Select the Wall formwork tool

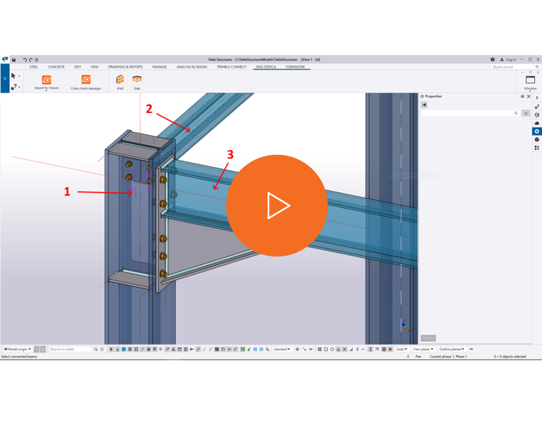(x=120, y=80)
